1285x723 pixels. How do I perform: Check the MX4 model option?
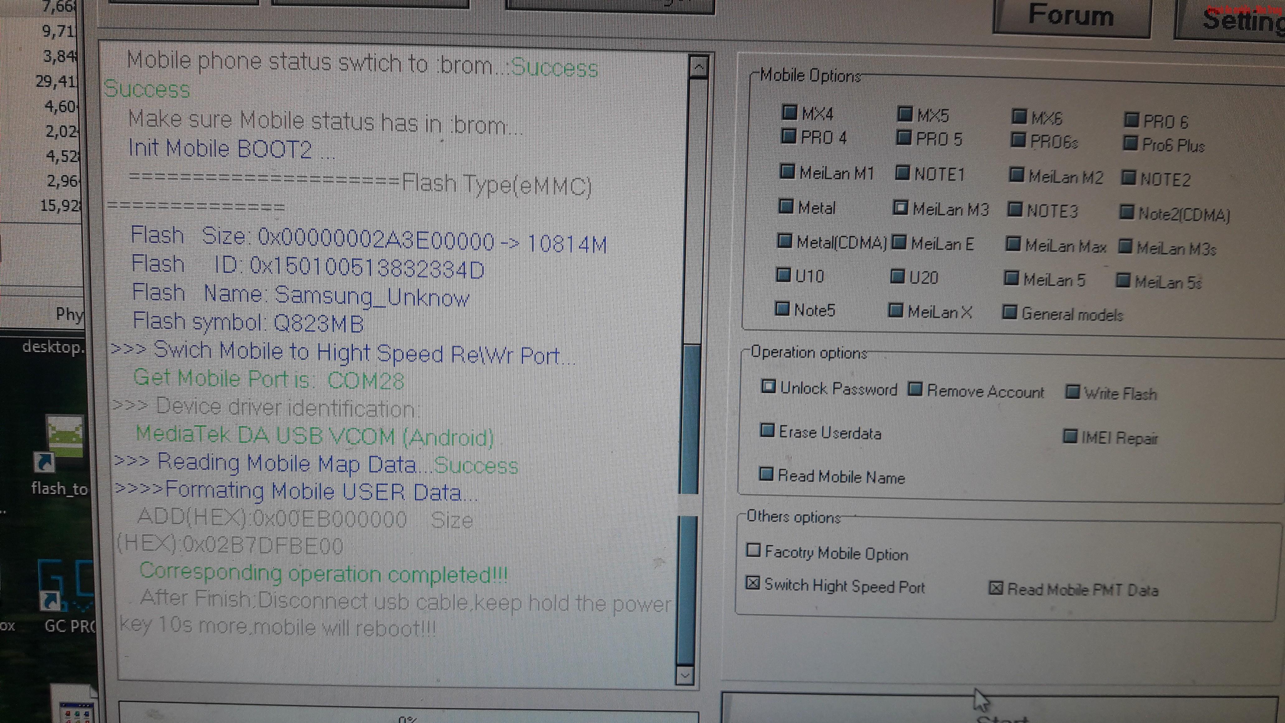[789, 112]
